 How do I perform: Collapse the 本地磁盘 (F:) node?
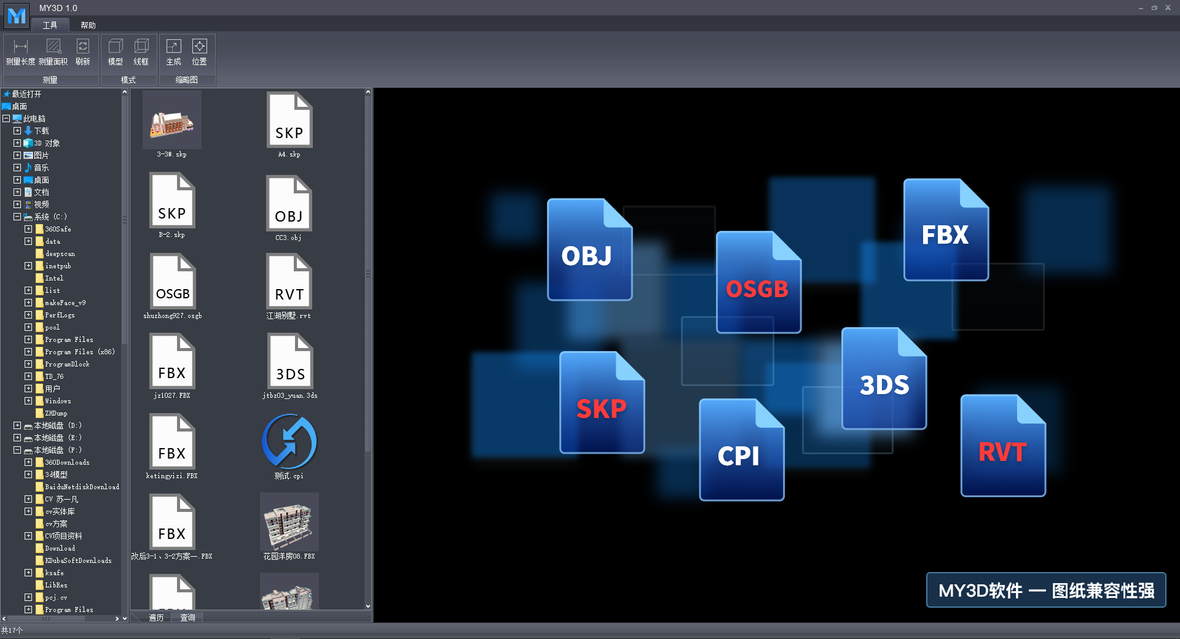point(17,450)
